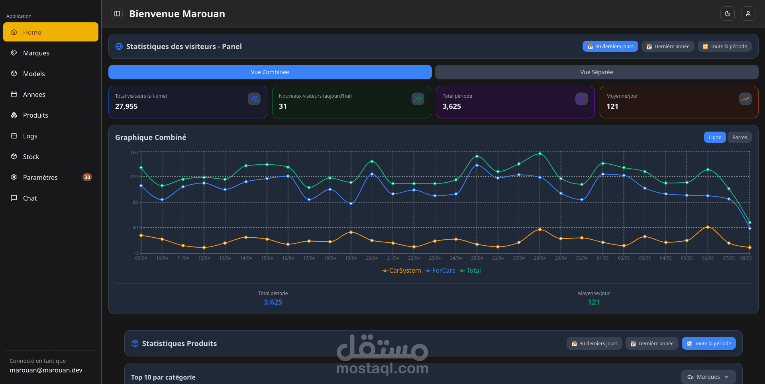Image resolution: width=765 pixels, height=384 pixels.
Task: Click the new visitors user-plus icon
Action: pyautogui.click(x=418, y=99)
